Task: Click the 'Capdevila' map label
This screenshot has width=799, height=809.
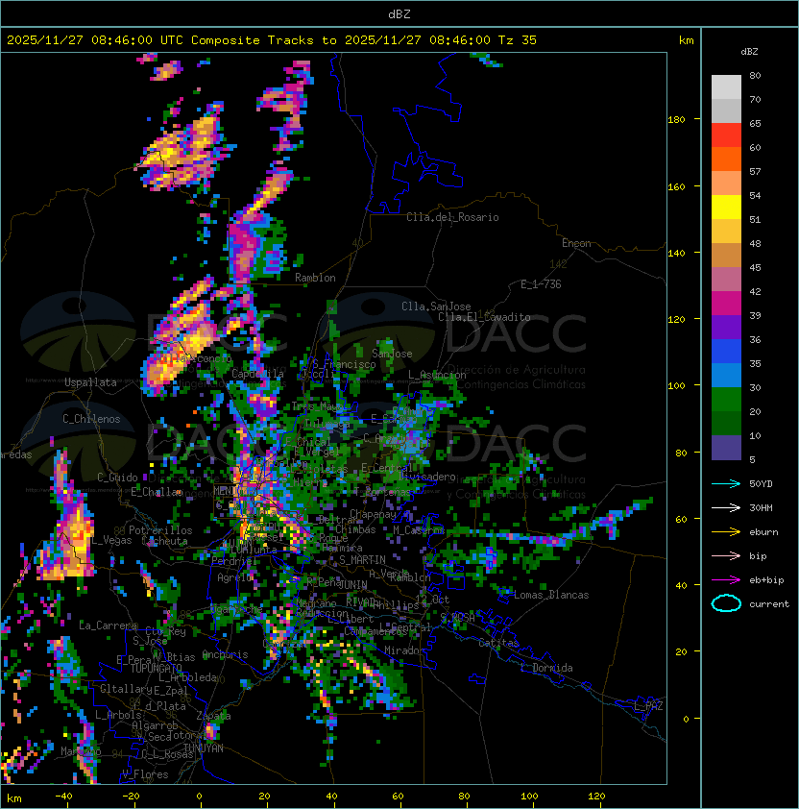Action: 258,374
